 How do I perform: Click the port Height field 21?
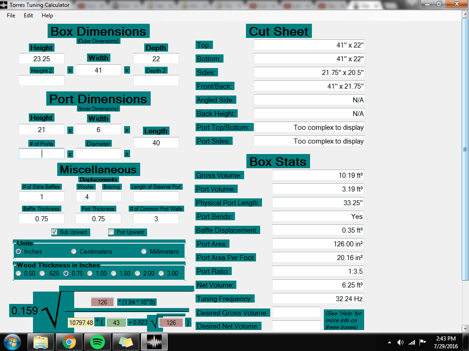tap(42, 129)
